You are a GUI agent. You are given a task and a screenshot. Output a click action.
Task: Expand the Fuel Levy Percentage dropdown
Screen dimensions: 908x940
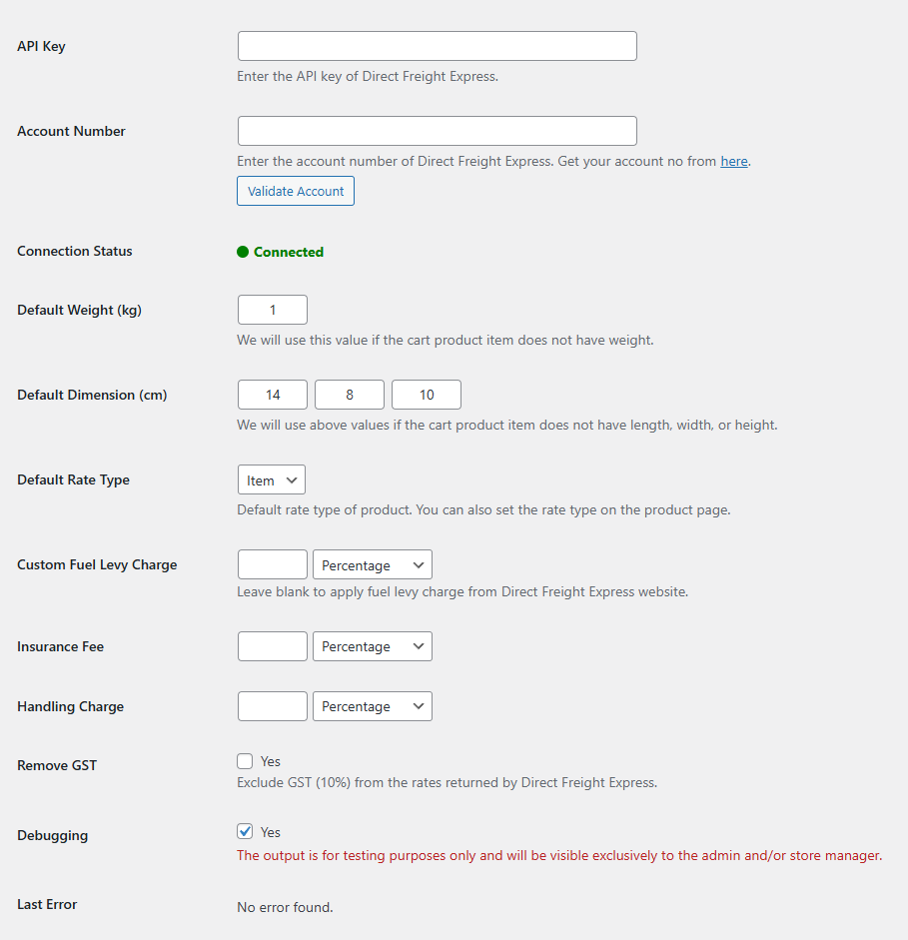click(373, 564)
